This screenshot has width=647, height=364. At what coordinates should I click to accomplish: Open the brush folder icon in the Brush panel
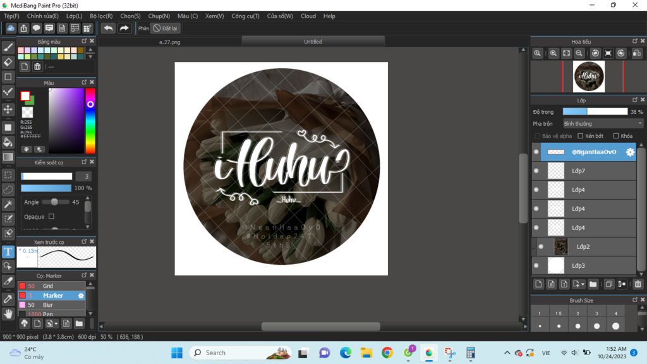79,323
